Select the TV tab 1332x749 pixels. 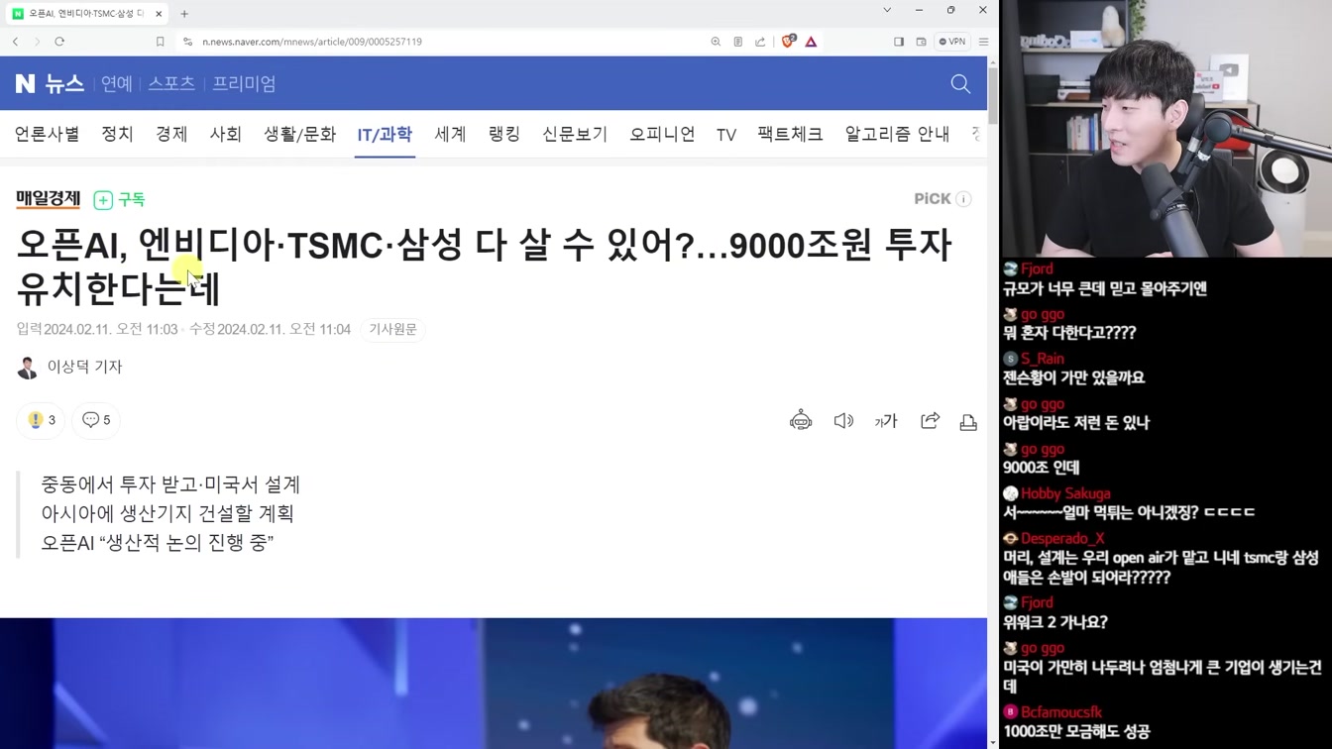point(726,135)
